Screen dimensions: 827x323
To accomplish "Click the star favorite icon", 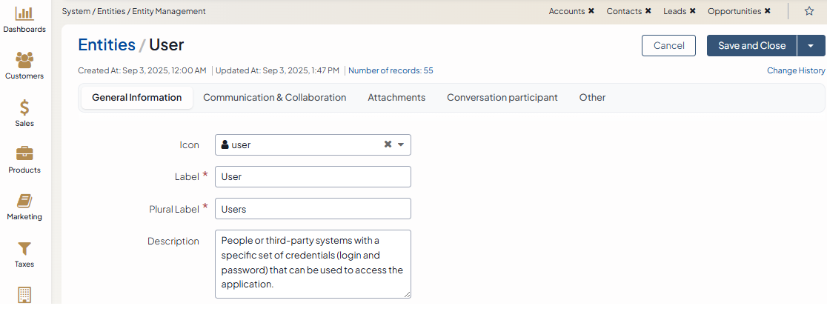I will [x=809, y=11].
